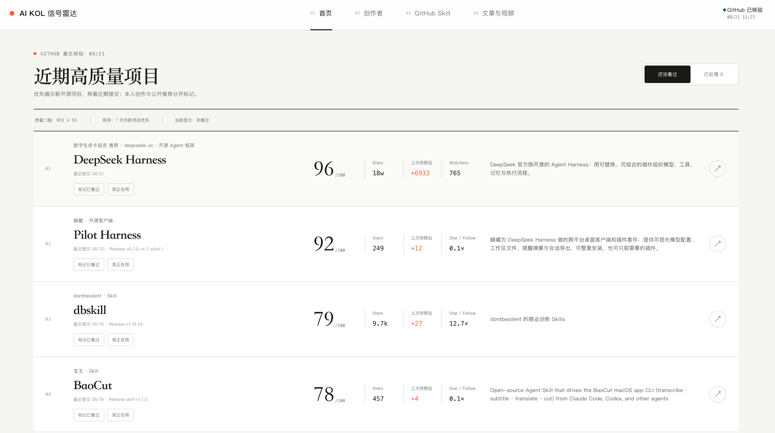This screenshot has height=433, width=775.
Task: Click the 质量门槛:评分 ≥ 55 label
Action: pyautogui.click(x=56, y=120)
